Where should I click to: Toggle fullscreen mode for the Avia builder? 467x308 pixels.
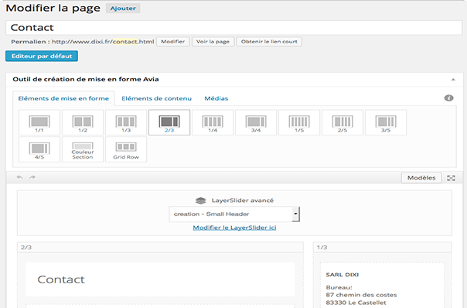(x=451, y=178)
